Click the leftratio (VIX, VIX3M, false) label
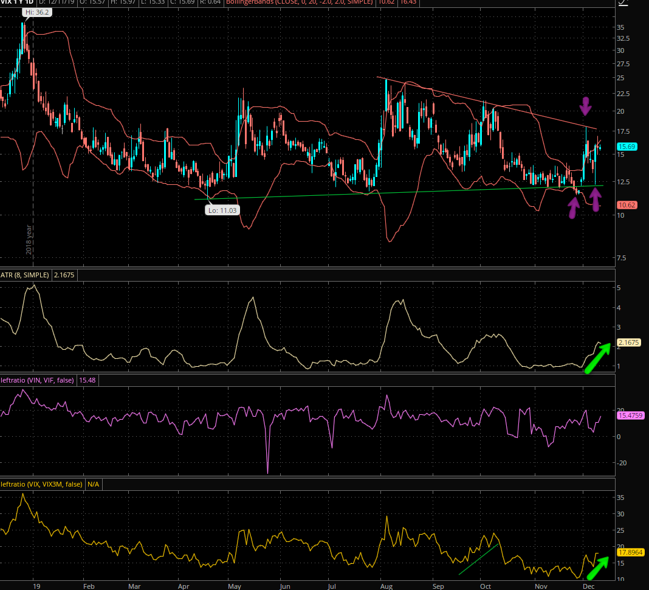The image size is (649, 590). click(40, 484)
